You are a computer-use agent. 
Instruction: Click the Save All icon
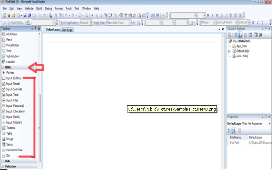click(x=29, y=15)
